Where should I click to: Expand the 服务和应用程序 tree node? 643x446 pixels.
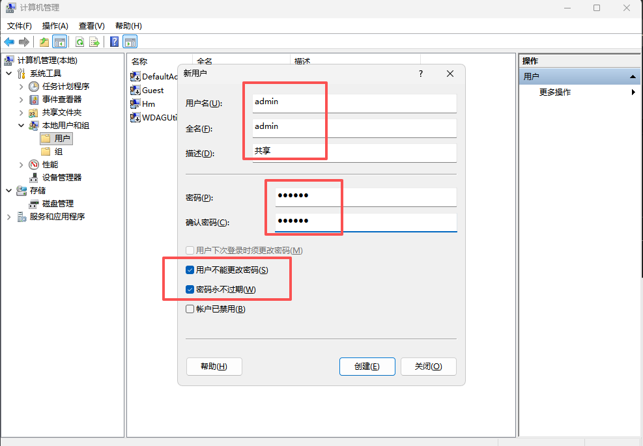pos(8,217)
